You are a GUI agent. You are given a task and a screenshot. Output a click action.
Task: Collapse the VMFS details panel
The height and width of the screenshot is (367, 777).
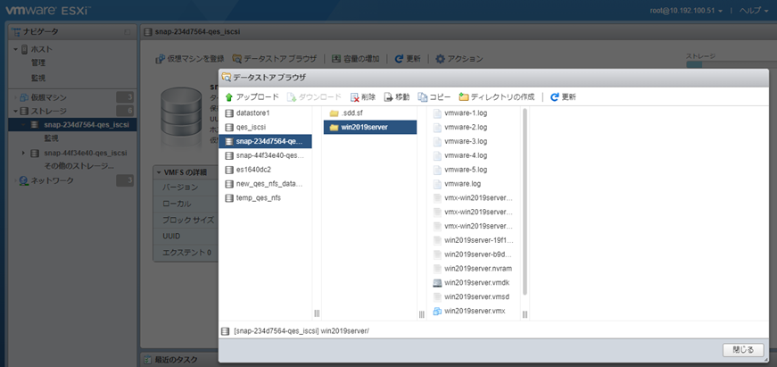(x=160, y=171)
